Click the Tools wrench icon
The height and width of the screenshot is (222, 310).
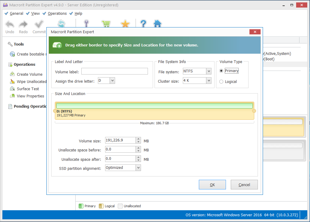click(x=10, y=44)
